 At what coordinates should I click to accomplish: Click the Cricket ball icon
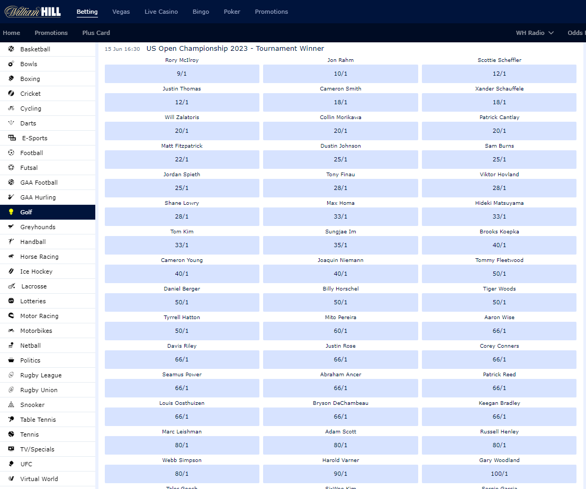(11, 93)
